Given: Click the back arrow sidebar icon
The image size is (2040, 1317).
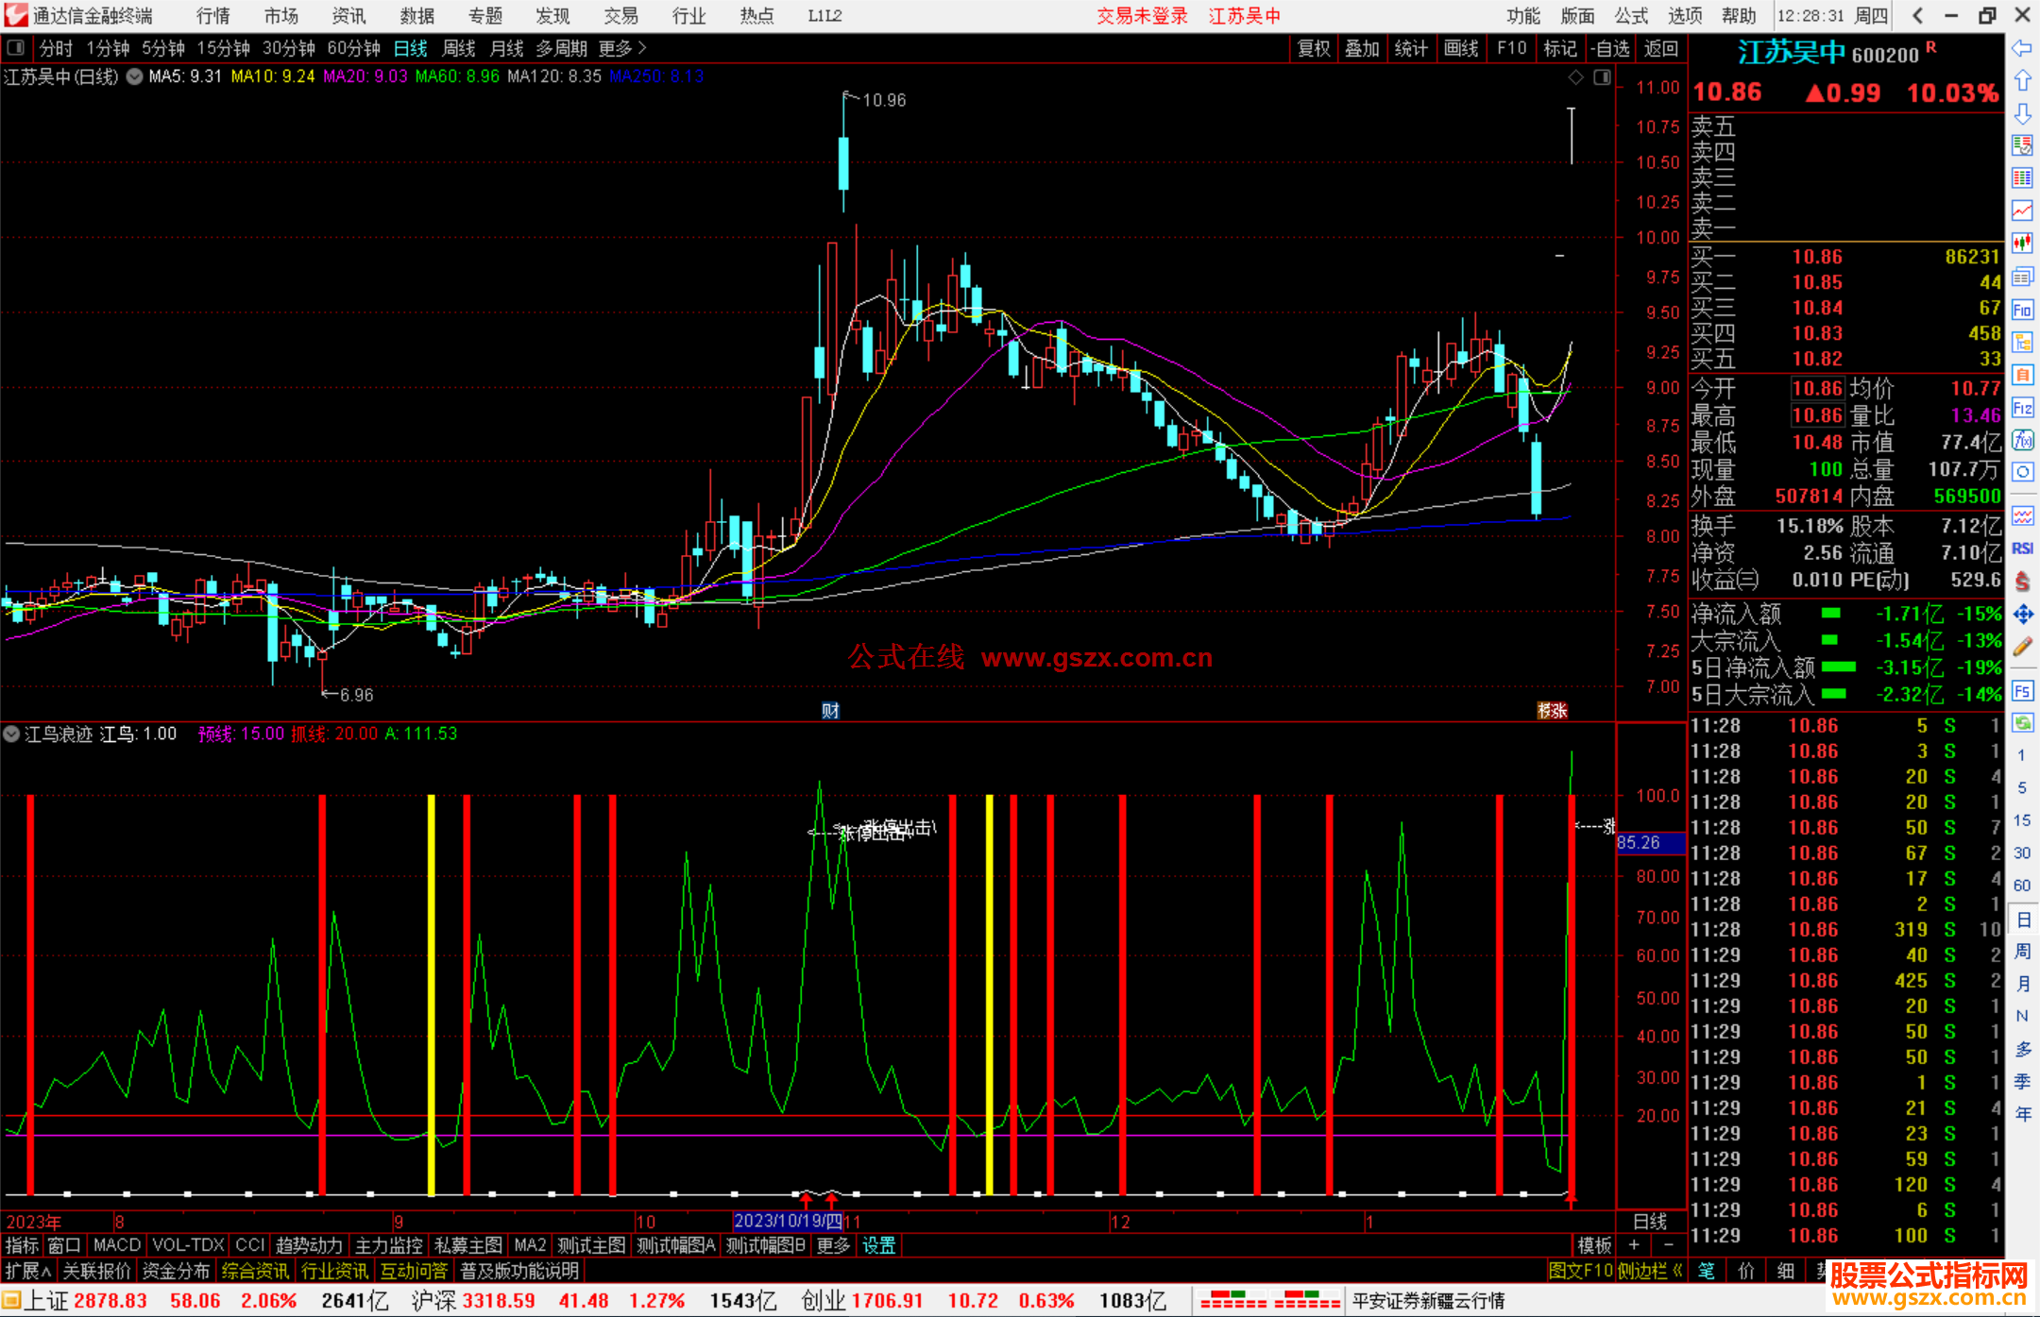Looking at the screenshot, I should click(2022, 48).
